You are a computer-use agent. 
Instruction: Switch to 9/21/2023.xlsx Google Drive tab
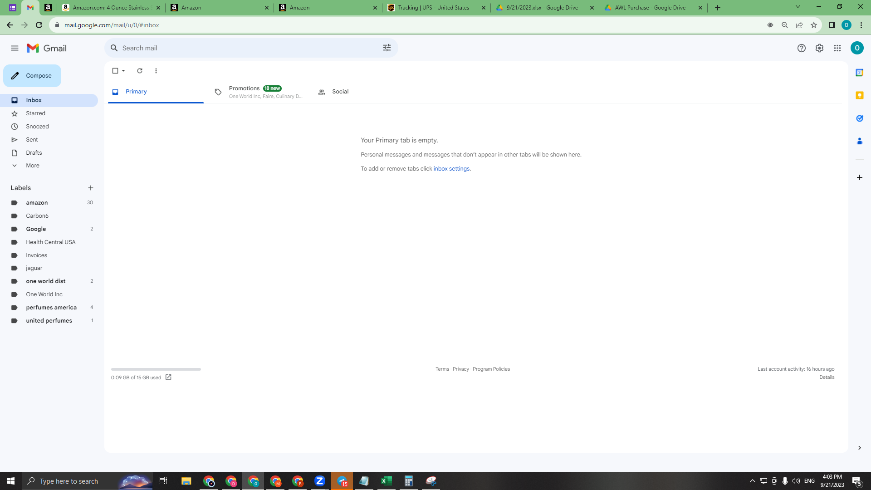[544, 8]
